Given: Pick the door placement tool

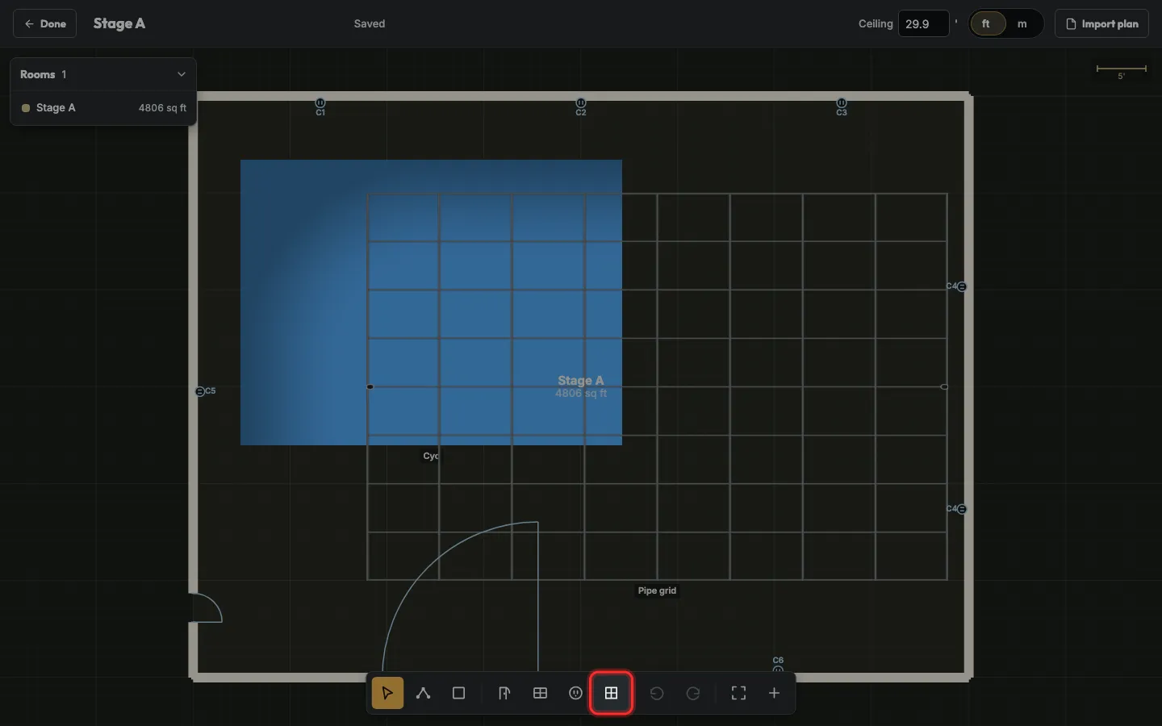Looking at the screenshot, I should pyautogui.click(x=504, y=693).
